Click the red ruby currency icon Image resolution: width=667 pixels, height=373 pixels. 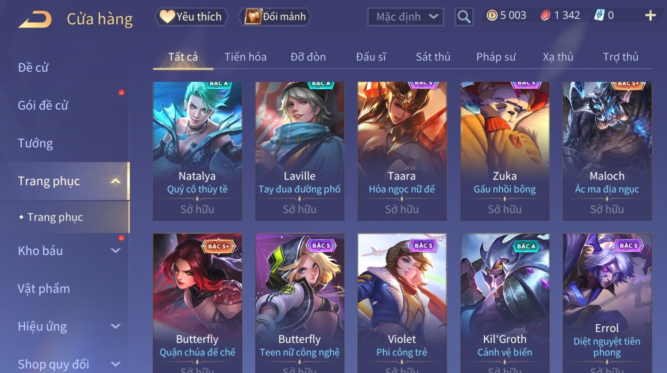click(x=545, y=15)
